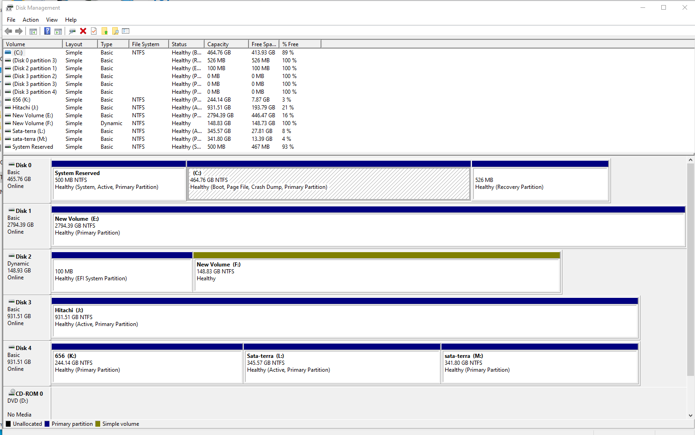Viewport: 695px width, 435px height.
Task: Select the System Reserved row in the volume list
Action: [x=162, y=147]
